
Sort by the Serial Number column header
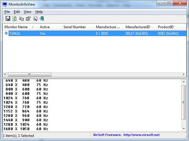(x=78, y=27)
